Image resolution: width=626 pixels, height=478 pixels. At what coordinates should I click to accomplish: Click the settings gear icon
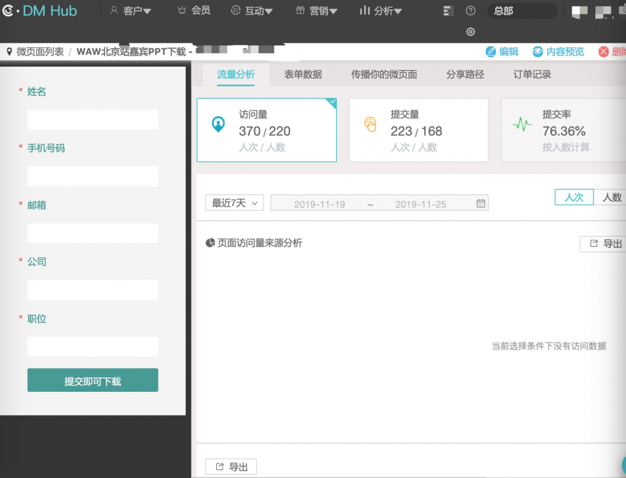tap(470, 32)
